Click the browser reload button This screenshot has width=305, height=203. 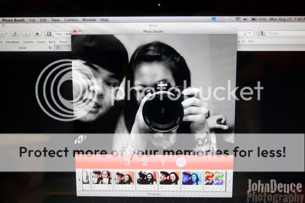(x=15, y=34)
